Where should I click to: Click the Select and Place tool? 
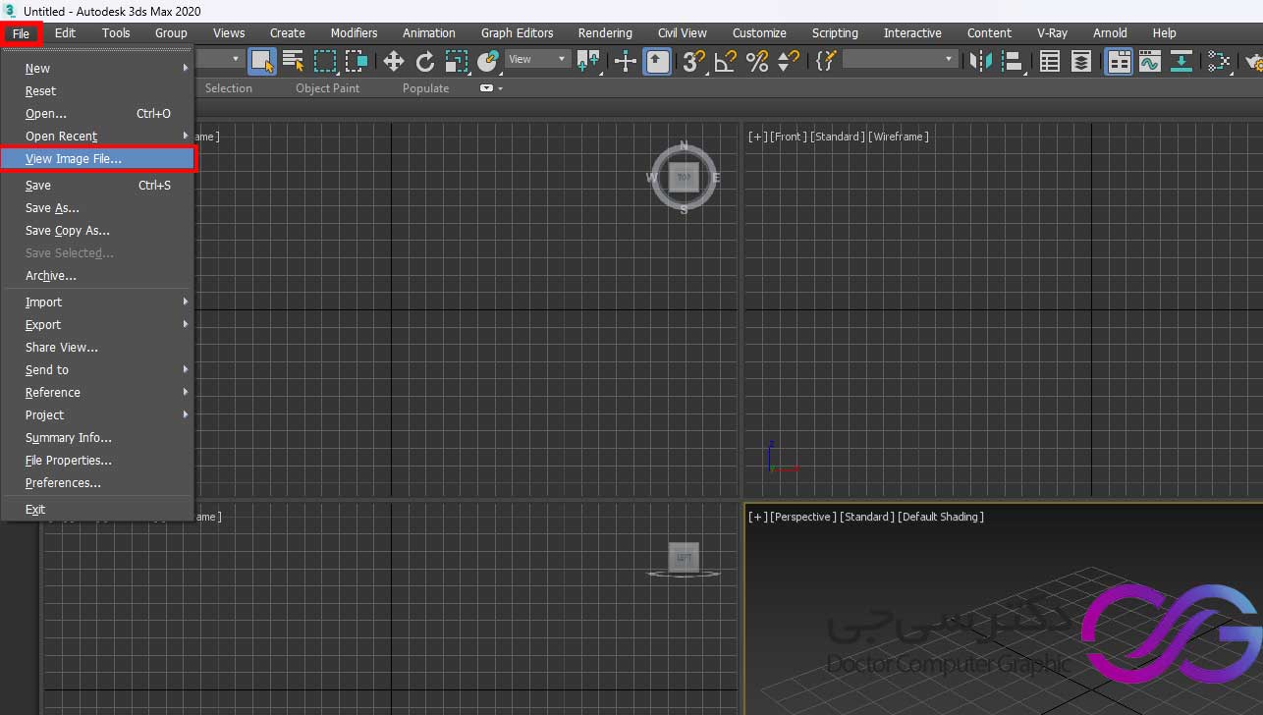[x=488, y=61]
